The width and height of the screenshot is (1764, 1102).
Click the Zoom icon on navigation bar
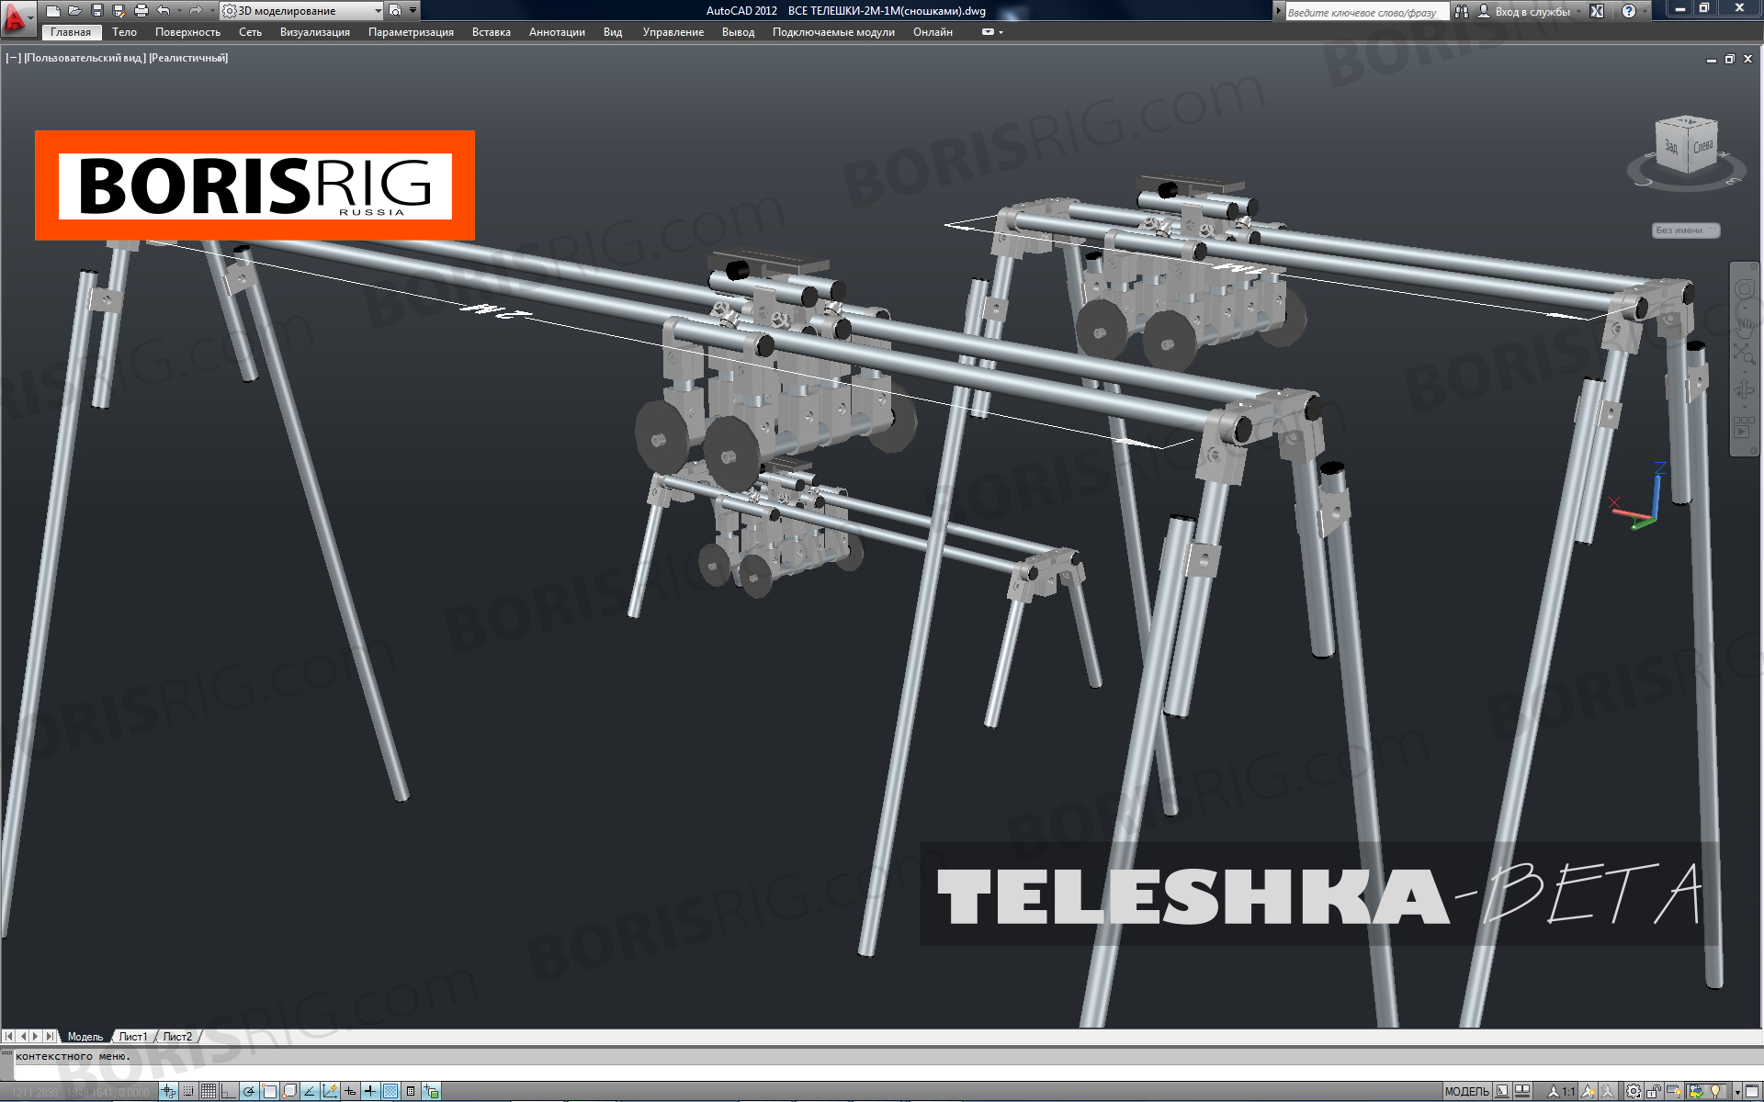pyautogui.click(x=1744, y=354)
